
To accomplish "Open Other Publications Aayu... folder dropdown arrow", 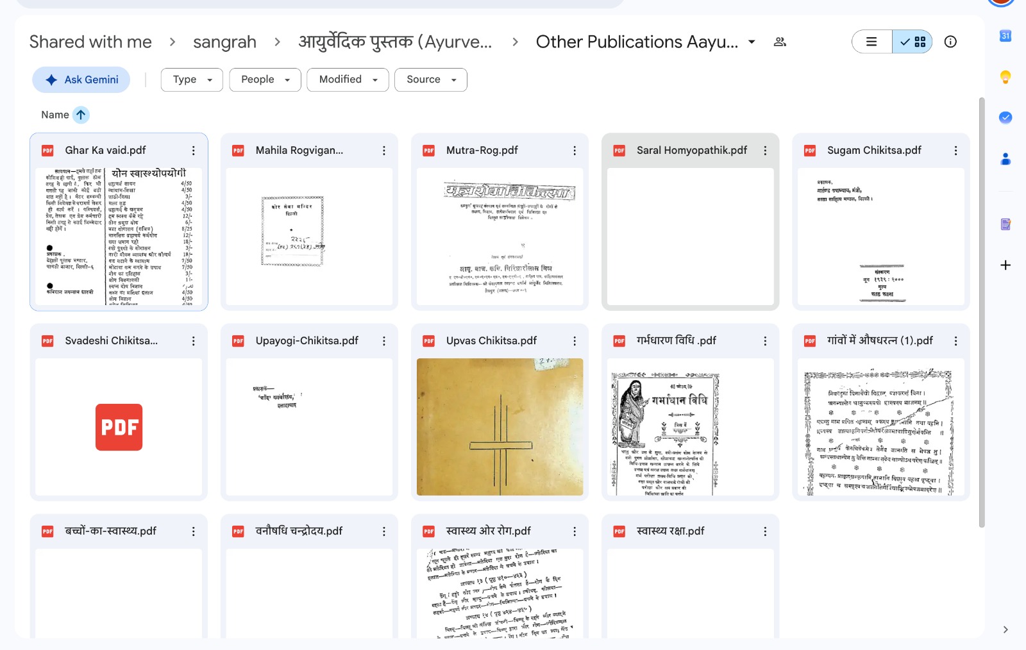I will tap(752, 42).
